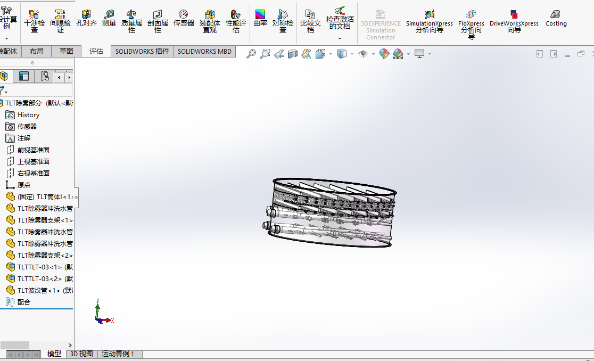Switch to ConfigurationManager panel tab

point(45,77)
